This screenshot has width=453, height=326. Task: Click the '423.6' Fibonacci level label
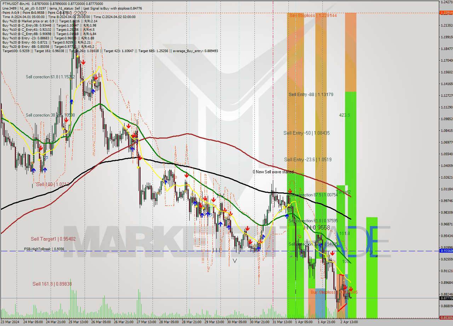tap(344, 115)
